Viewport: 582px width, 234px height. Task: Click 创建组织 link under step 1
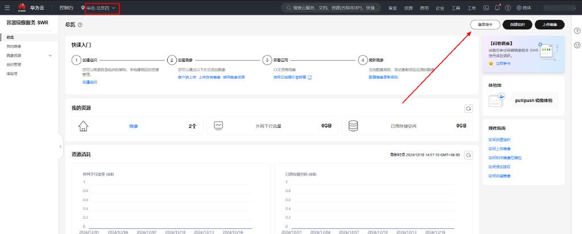pyautogui.click(x=89, y=82)
